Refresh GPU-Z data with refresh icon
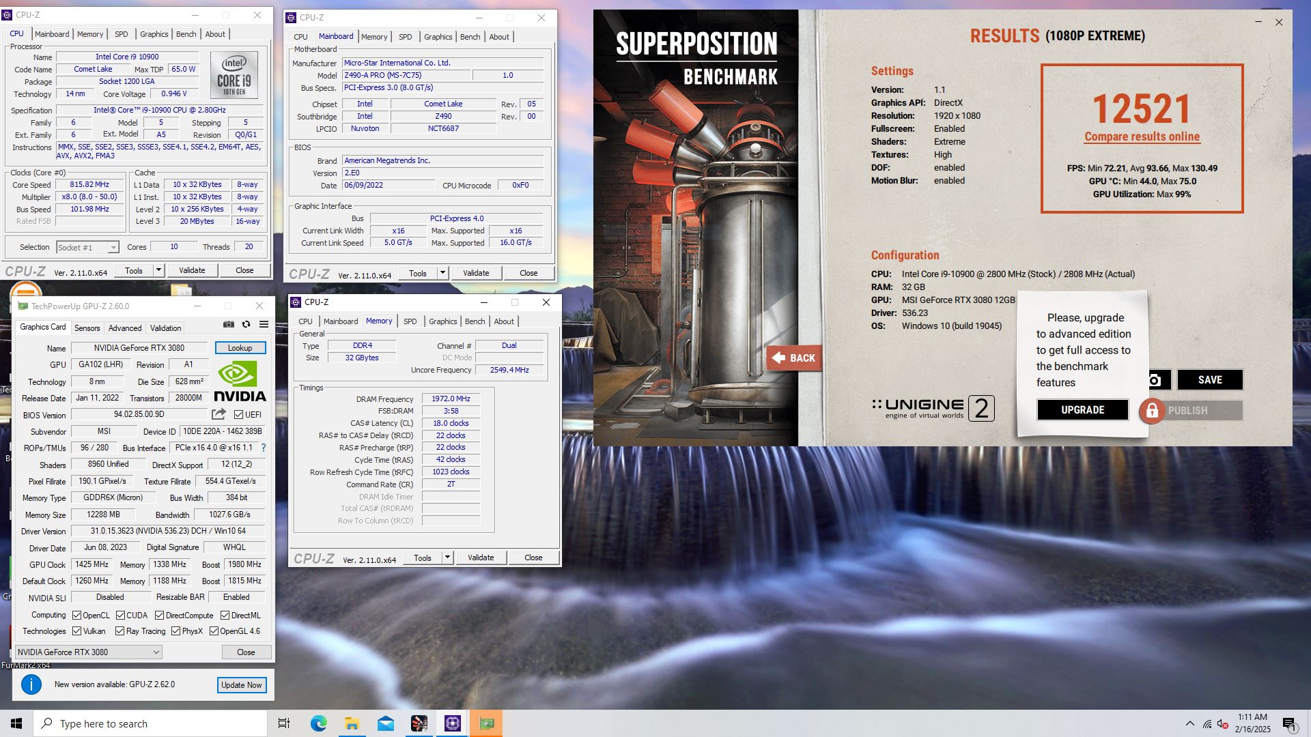This screenshot has width=1311, height=737. pos(246,325)
